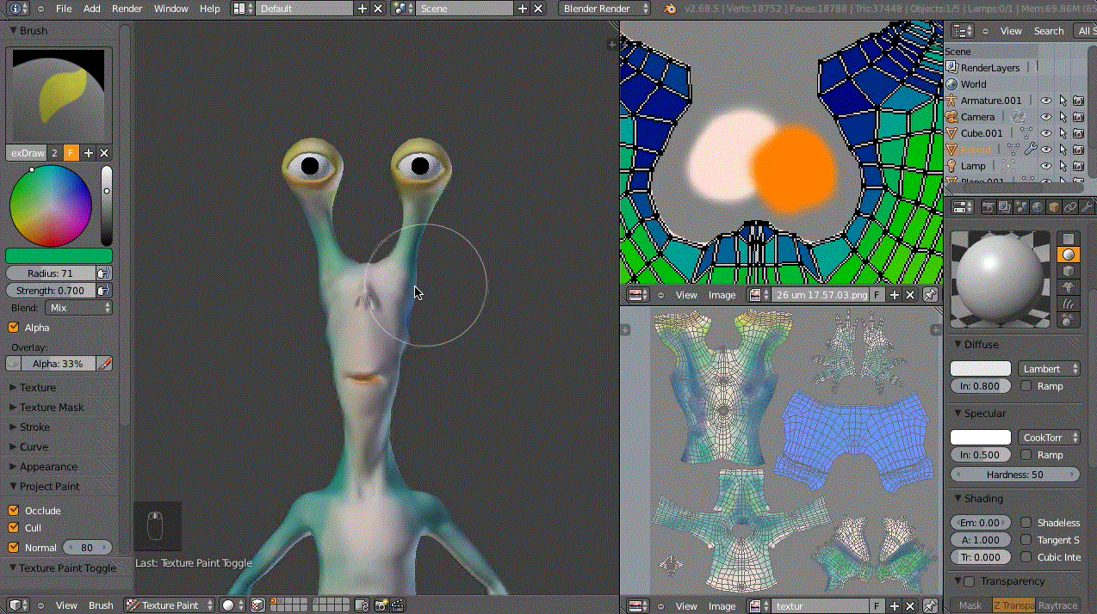This screenshot has width=1097, height=614.
Task: Toggle strength pressure sensitivity icon
Action: (x=103, y=291)
